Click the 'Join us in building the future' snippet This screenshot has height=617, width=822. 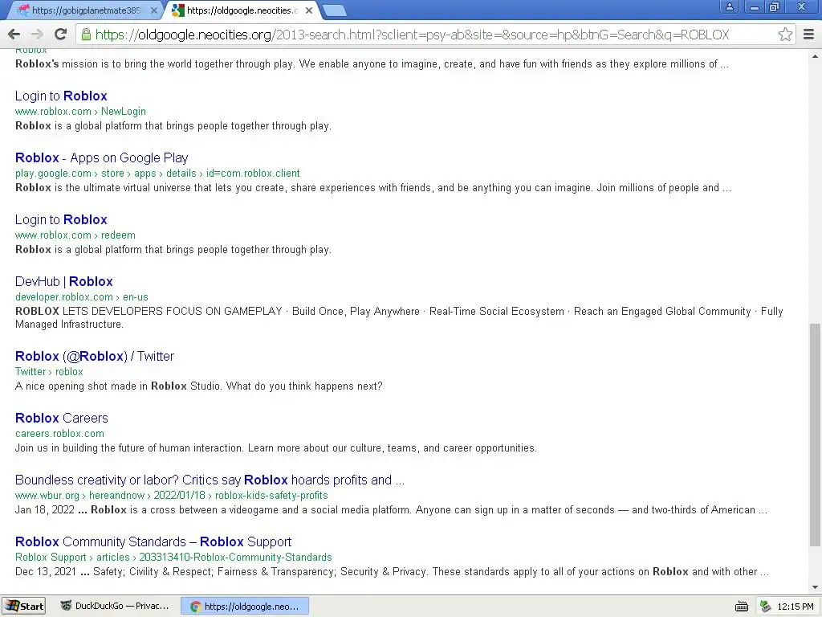point(276,448)
